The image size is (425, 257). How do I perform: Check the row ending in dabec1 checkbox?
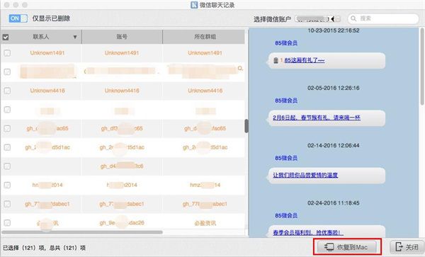point(7,204)
